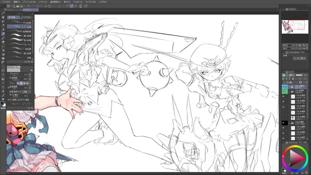The image size is (311, 175).
Task: Toggle the Snap to Ruler icon in command bar
Action: tap(68, 6)
